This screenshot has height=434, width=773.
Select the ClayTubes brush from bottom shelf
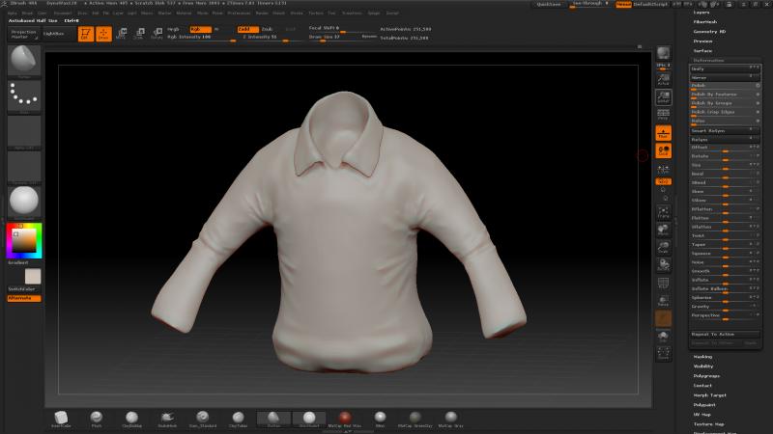238,419
